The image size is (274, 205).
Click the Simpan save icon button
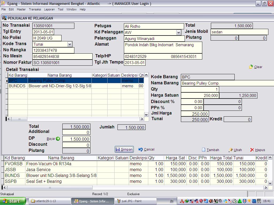[x=117, y=149]
